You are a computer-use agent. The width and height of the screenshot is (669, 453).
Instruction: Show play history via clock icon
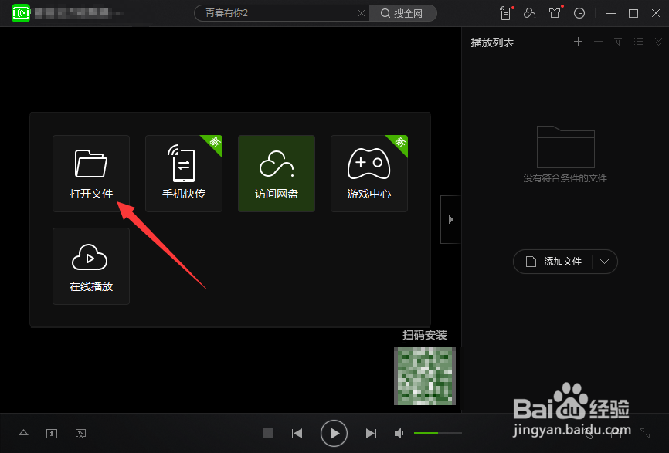[579, 13]
